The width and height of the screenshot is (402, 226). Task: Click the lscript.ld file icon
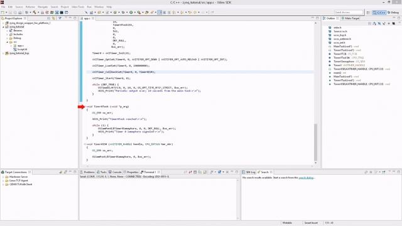(x=15, y=49)
